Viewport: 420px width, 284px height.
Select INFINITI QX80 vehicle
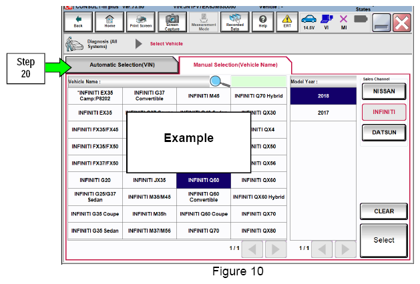click(x=258, y=231)
